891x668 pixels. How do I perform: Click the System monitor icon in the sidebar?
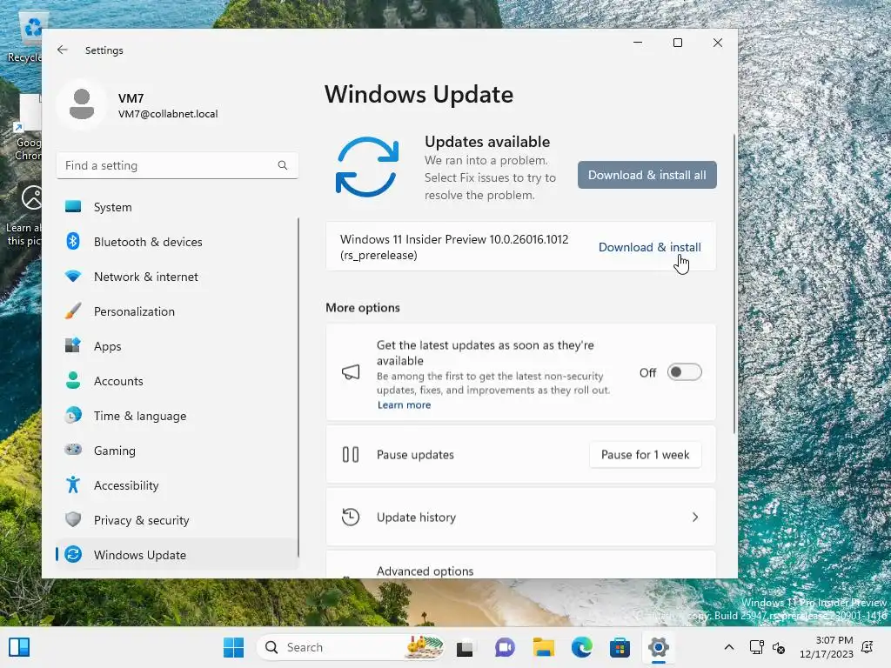[x=73, y=207]
